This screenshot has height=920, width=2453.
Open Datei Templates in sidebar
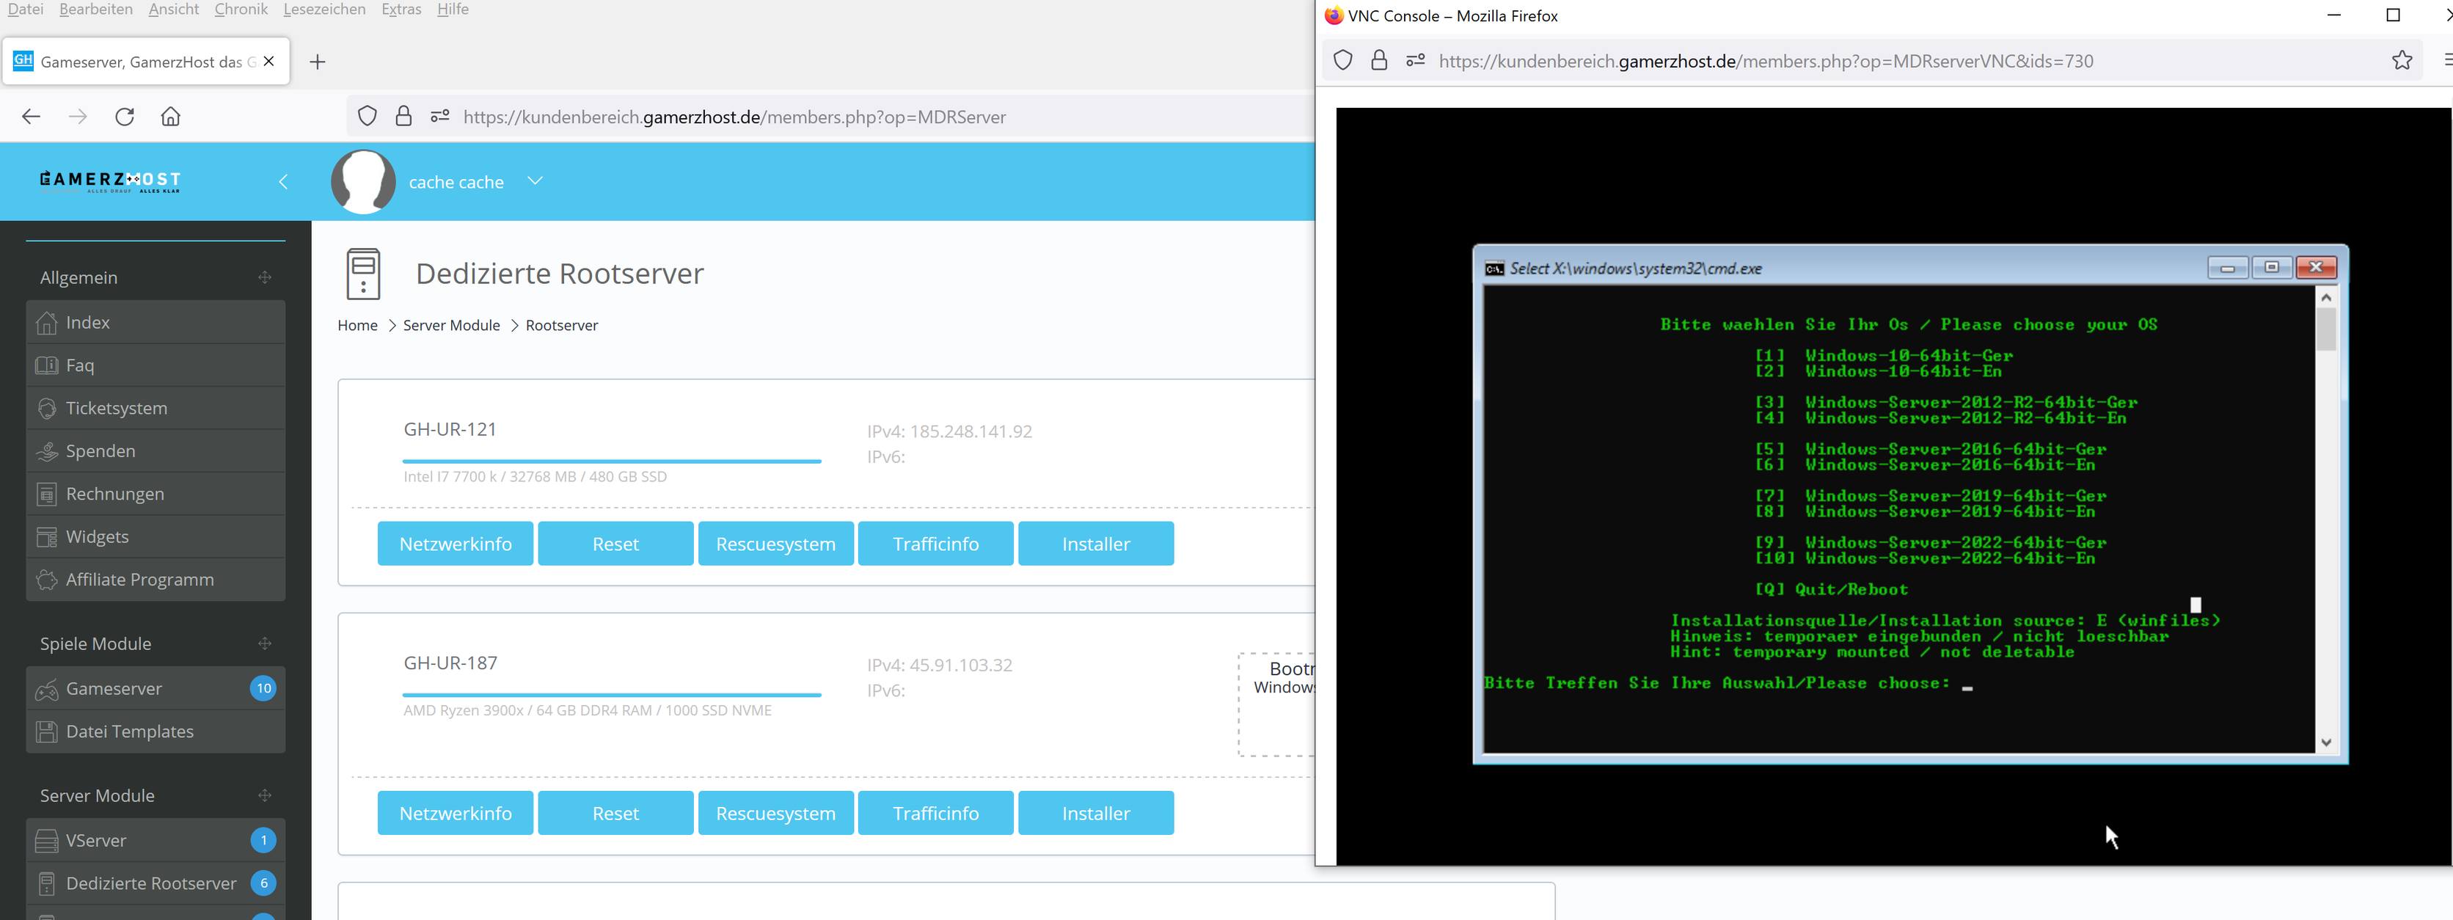point(156,731)
